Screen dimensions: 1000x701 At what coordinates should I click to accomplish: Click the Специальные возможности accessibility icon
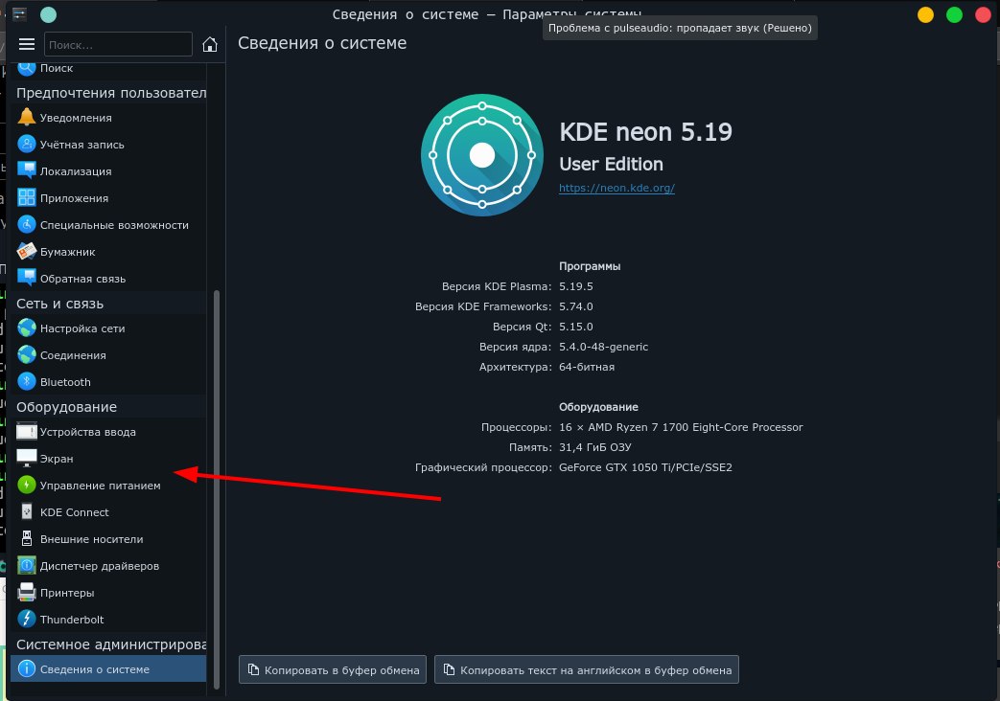pyautogui.click(x=26, y=224)
